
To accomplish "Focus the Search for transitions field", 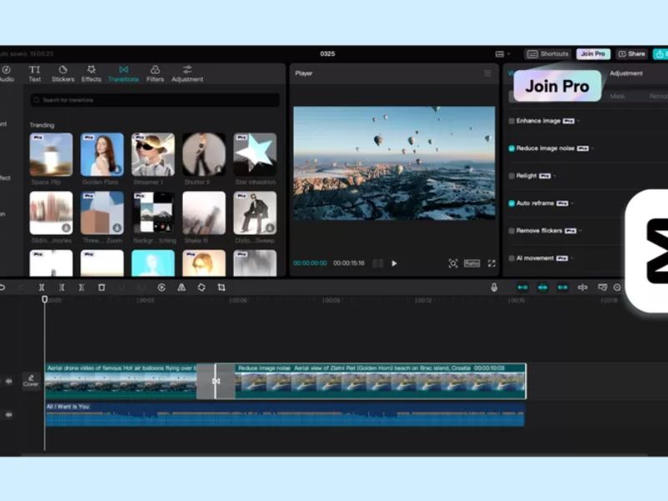I will [x=155, y=100].
